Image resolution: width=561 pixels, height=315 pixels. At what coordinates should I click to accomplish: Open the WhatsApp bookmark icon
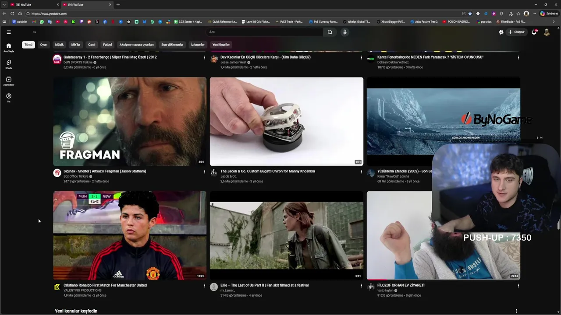(x=42, y=21)
